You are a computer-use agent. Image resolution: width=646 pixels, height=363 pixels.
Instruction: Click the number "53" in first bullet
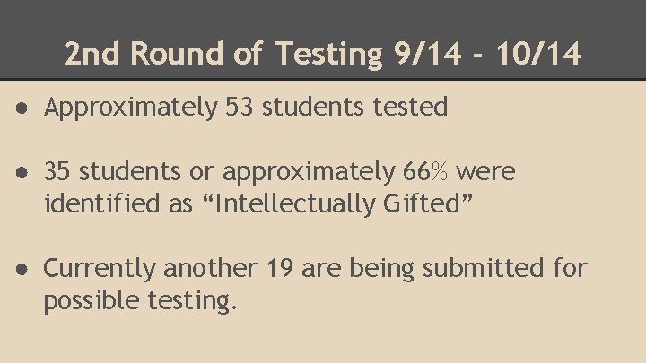point(239,107)
